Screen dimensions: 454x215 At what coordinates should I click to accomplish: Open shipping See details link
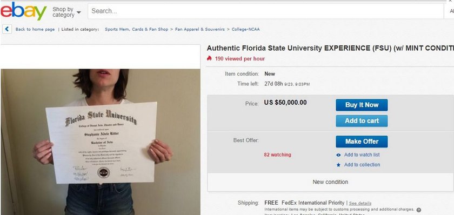tap(360, 204)
